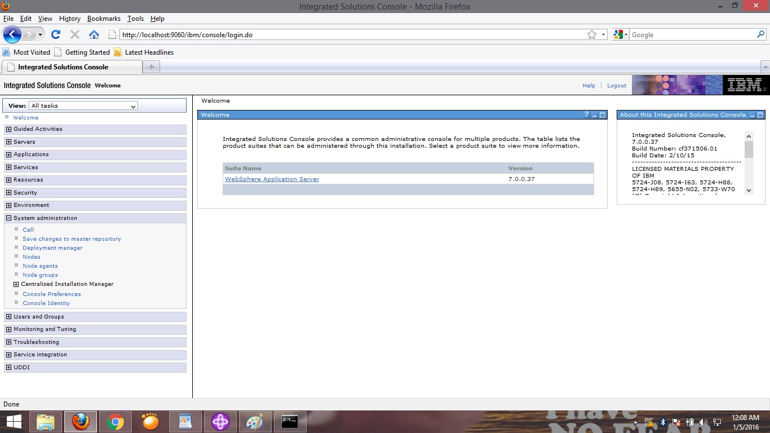Collapse the System administration section

coord(8,218)
